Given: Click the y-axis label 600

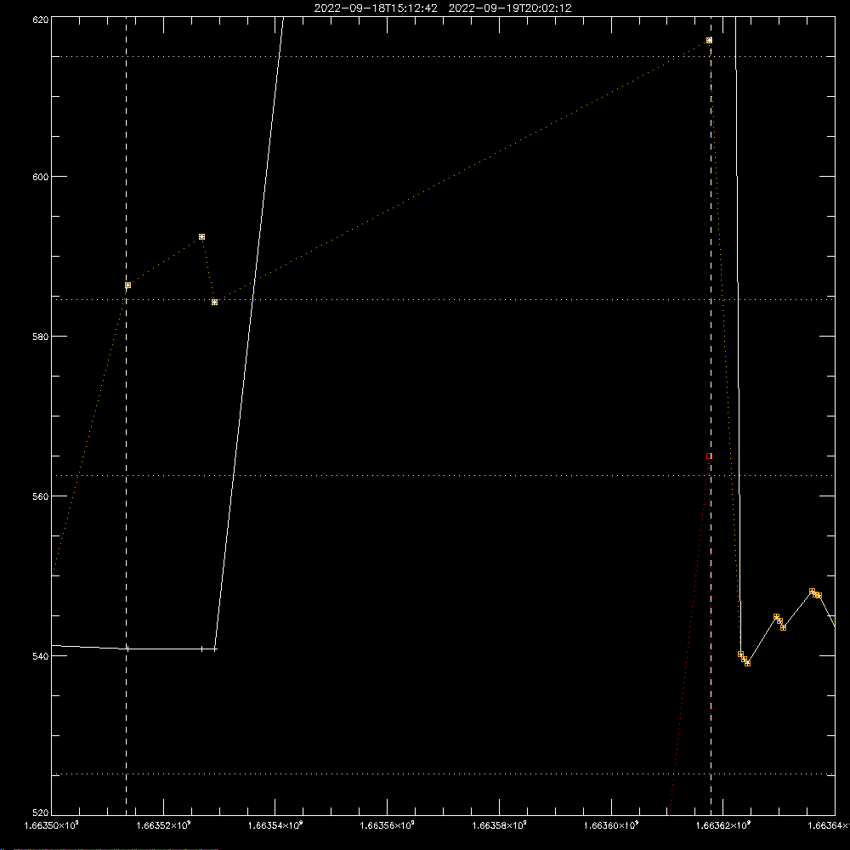Looking at the screenshot, I should point(41,177).
